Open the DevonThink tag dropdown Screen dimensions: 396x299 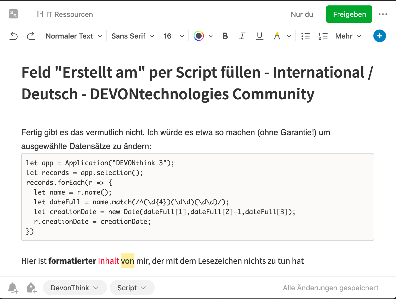[x=75, y=288]
